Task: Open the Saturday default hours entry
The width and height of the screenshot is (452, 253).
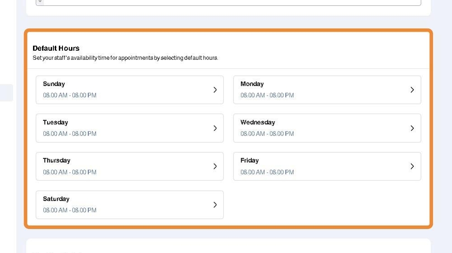Action: (x=129, y=205)
